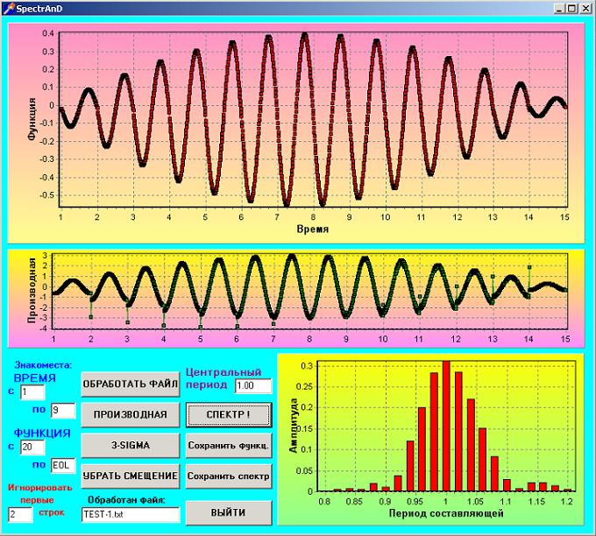596x536 pixels.
Task: Click the ignored rows count field
Action: (19, 514)
